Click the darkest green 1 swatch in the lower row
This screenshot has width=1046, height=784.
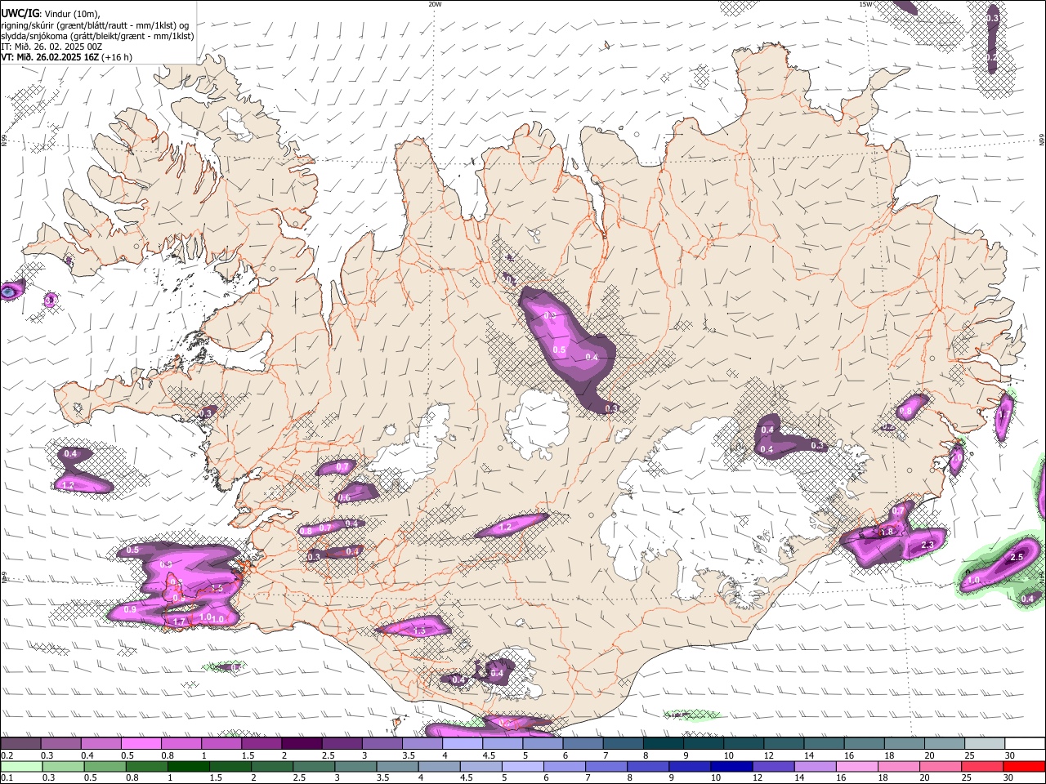(188, 767)
